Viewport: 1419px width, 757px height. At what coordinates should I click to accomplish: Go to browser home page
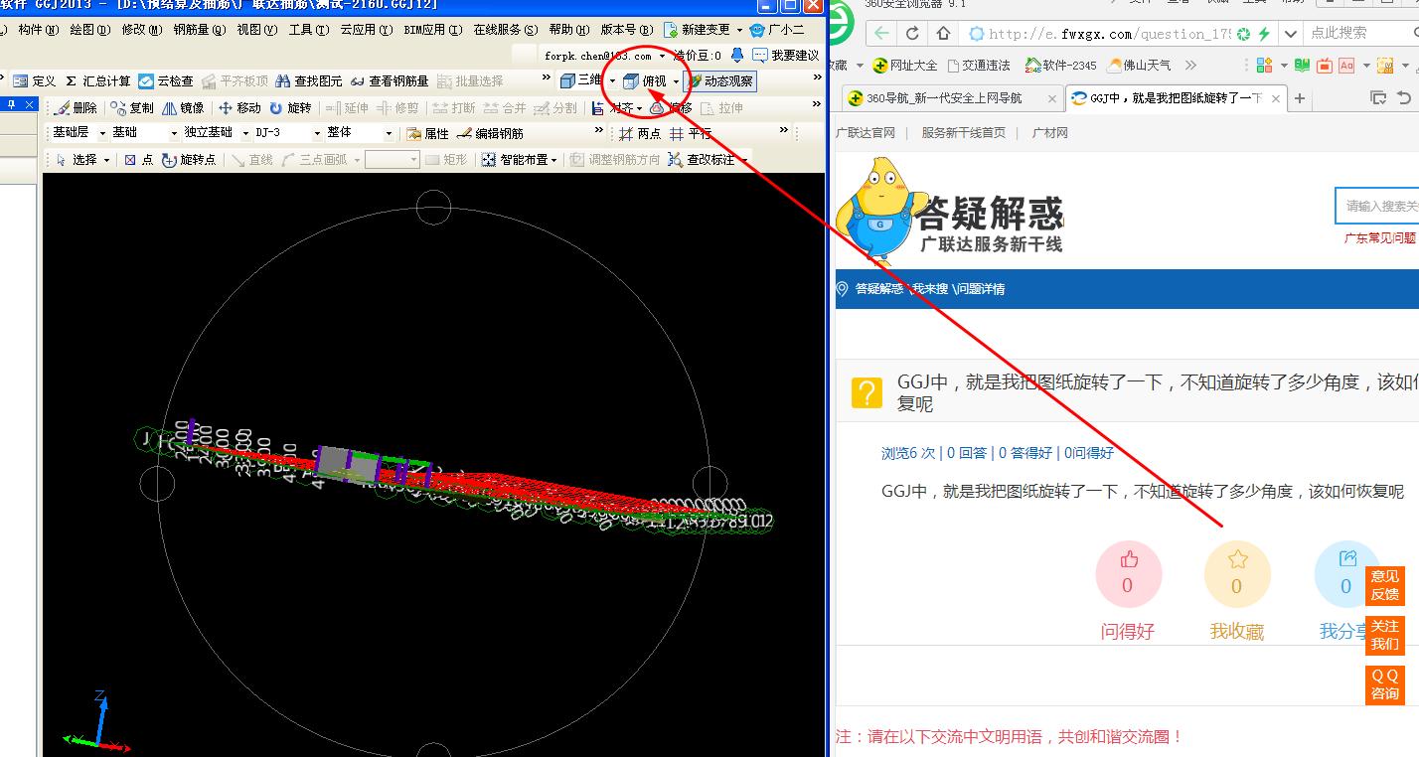pos(943,34)
